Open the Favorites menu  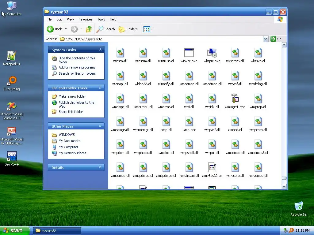coord(85,19)
